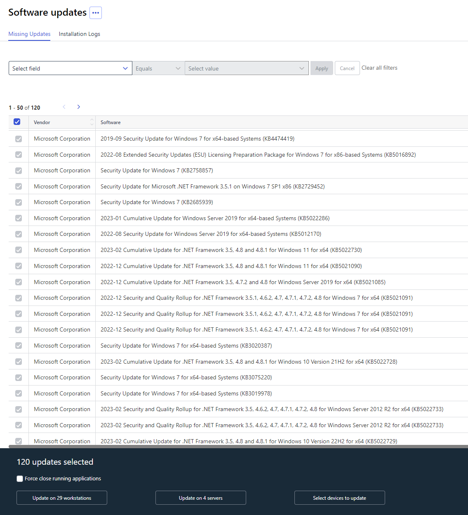The height and width of the screenshot is (515, 468).
Task: Click the update text ending in KB5022729
Action: point(249,441)
